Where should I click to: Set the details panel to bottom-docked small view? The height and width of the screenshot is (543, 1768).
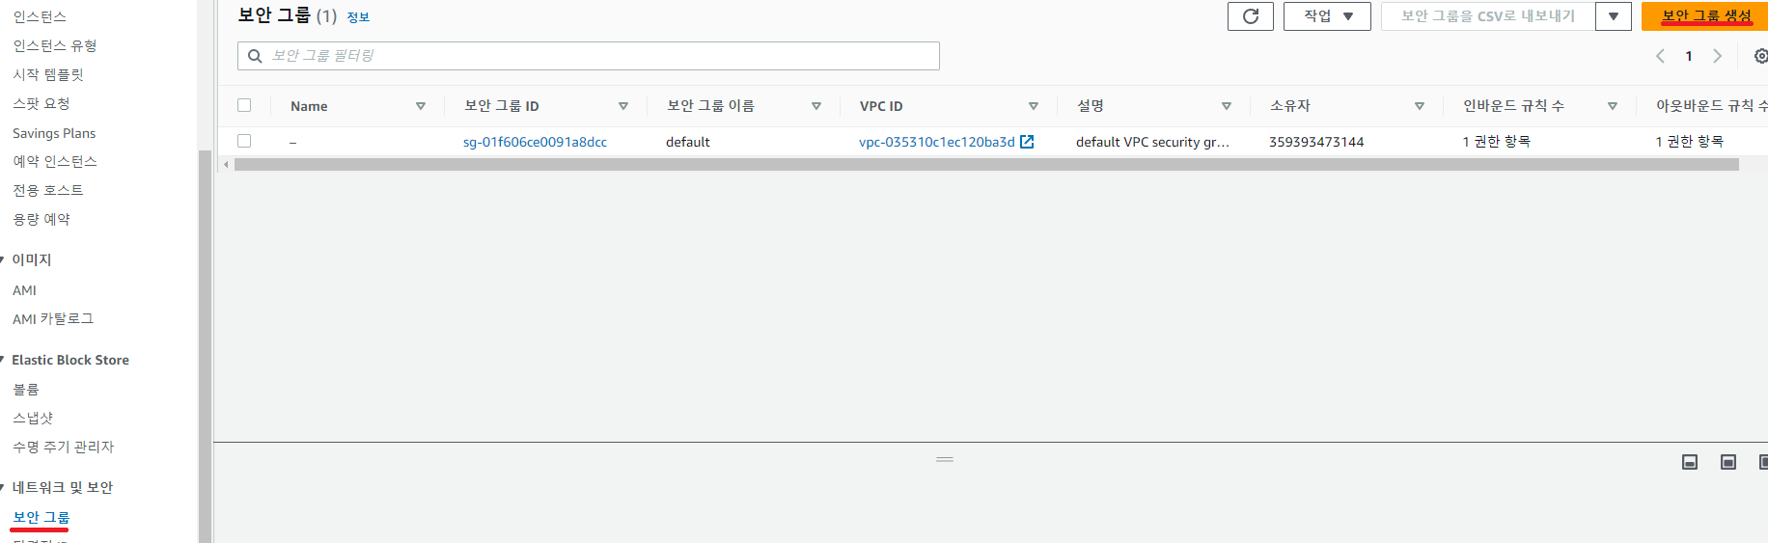(x=1690, y=462)
